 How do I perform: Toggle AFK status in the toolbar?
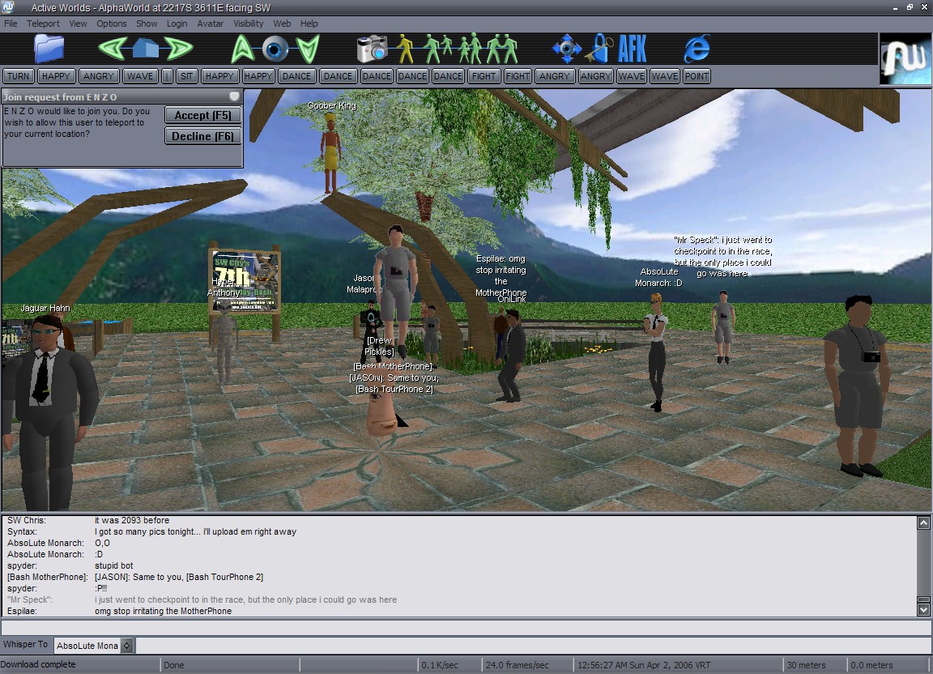tap(633, 49)
